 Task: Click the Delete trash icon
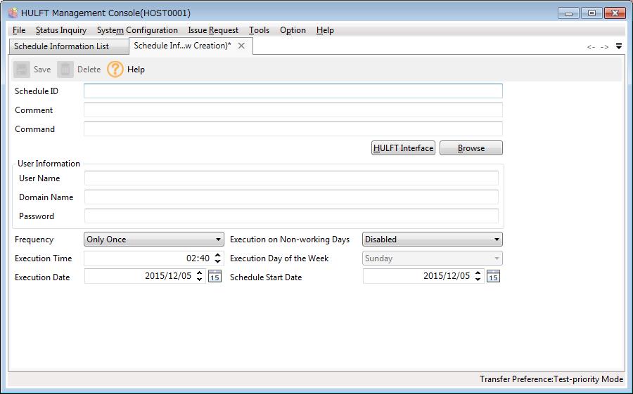(65, 70)
